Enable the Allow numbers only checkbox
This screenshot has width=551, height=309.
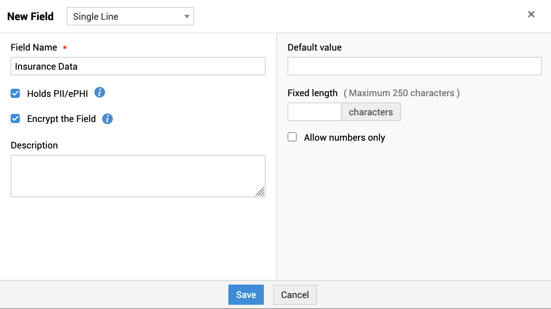(x=292, y=137)
